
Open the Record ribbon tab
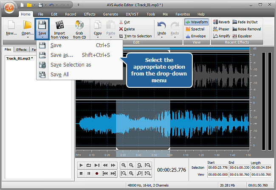point(70,14)
